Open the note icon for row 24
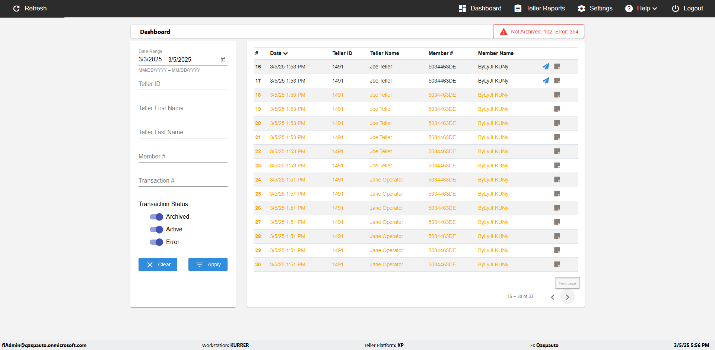This screenshot has width=715, height=350. coord(557,180)
